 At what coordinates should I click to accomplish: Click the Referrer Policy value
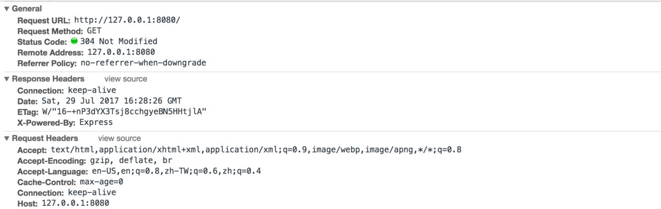[x=143, y=63]
